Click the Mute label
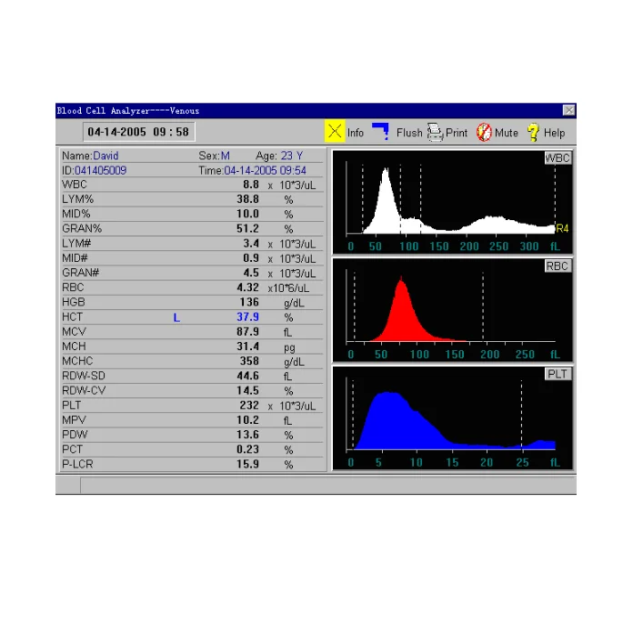Screen dimensions: 633x633 pyautogui.click(x=507, y=133)
